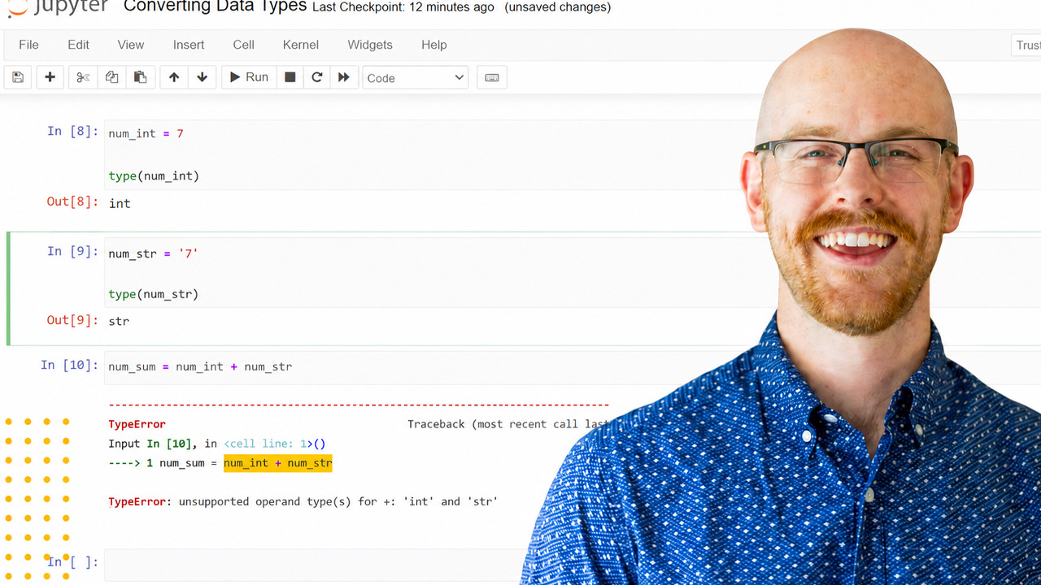Select the In [8] prompt label

pyautogui.click(x=72, y=132)
